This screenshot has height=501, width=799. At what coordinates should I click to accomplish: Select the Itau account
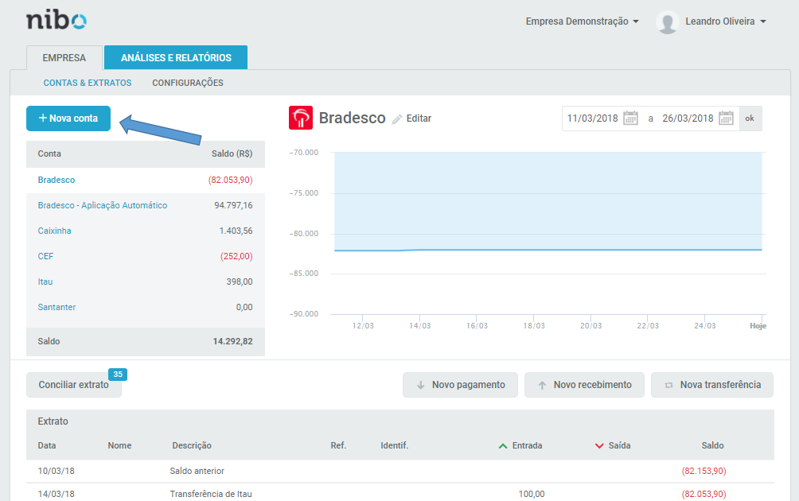point(45,282)
